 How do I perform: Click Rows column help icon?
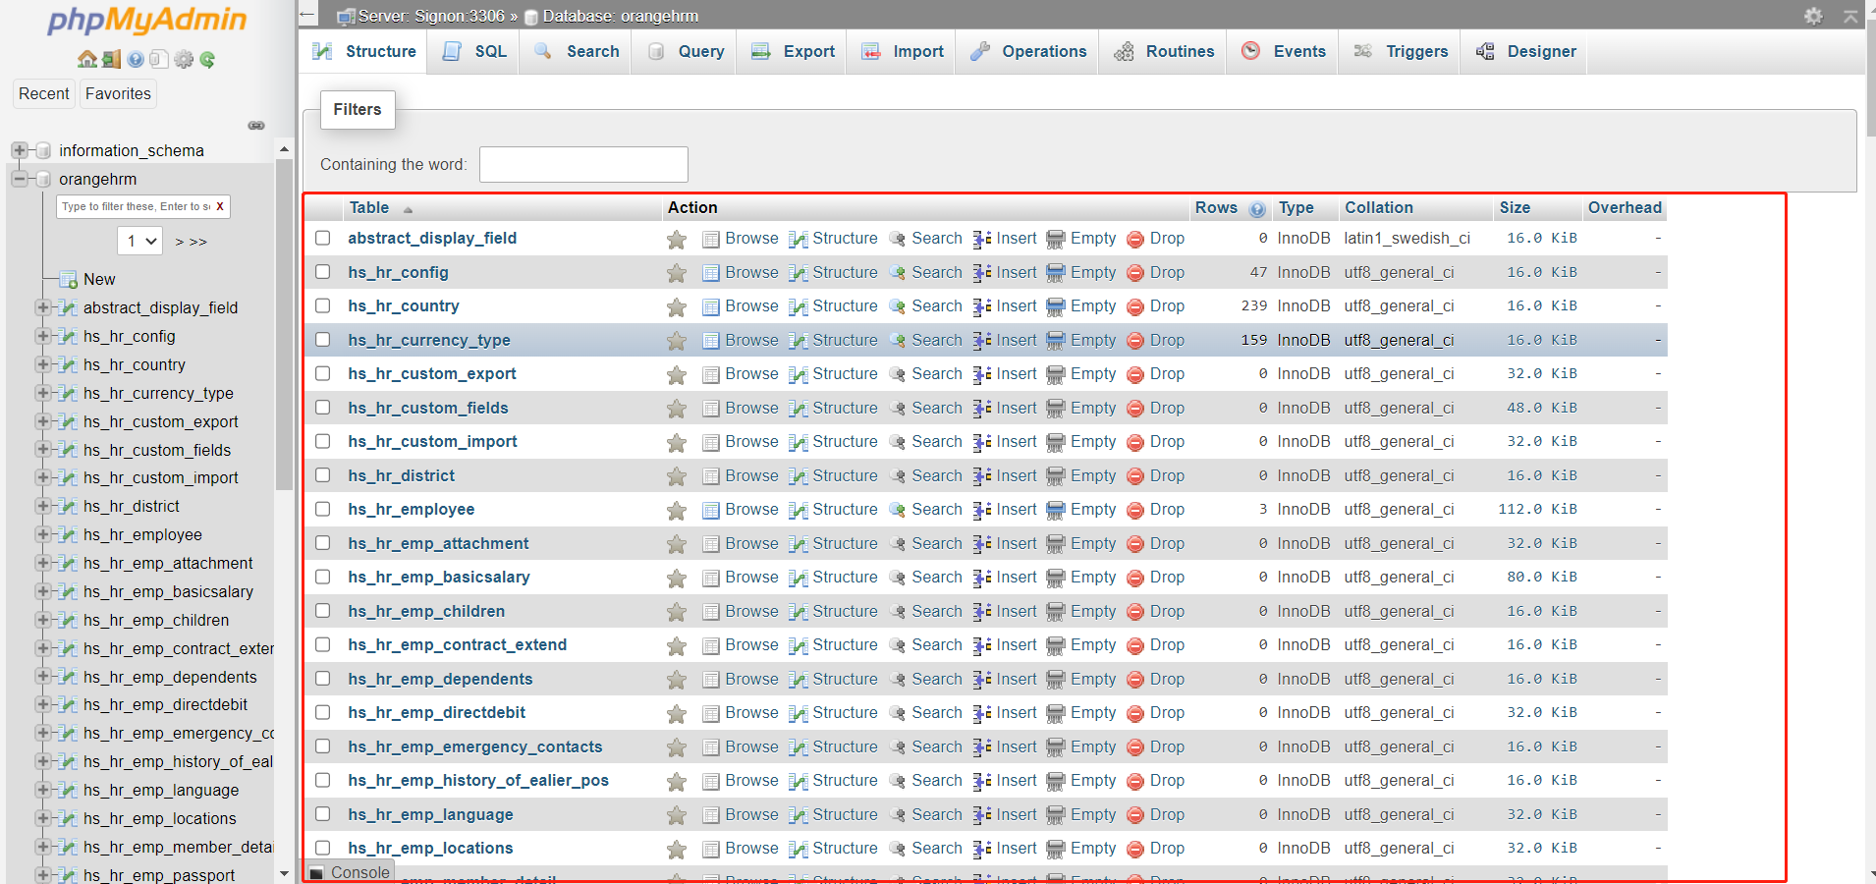(x=1257, y=208)
